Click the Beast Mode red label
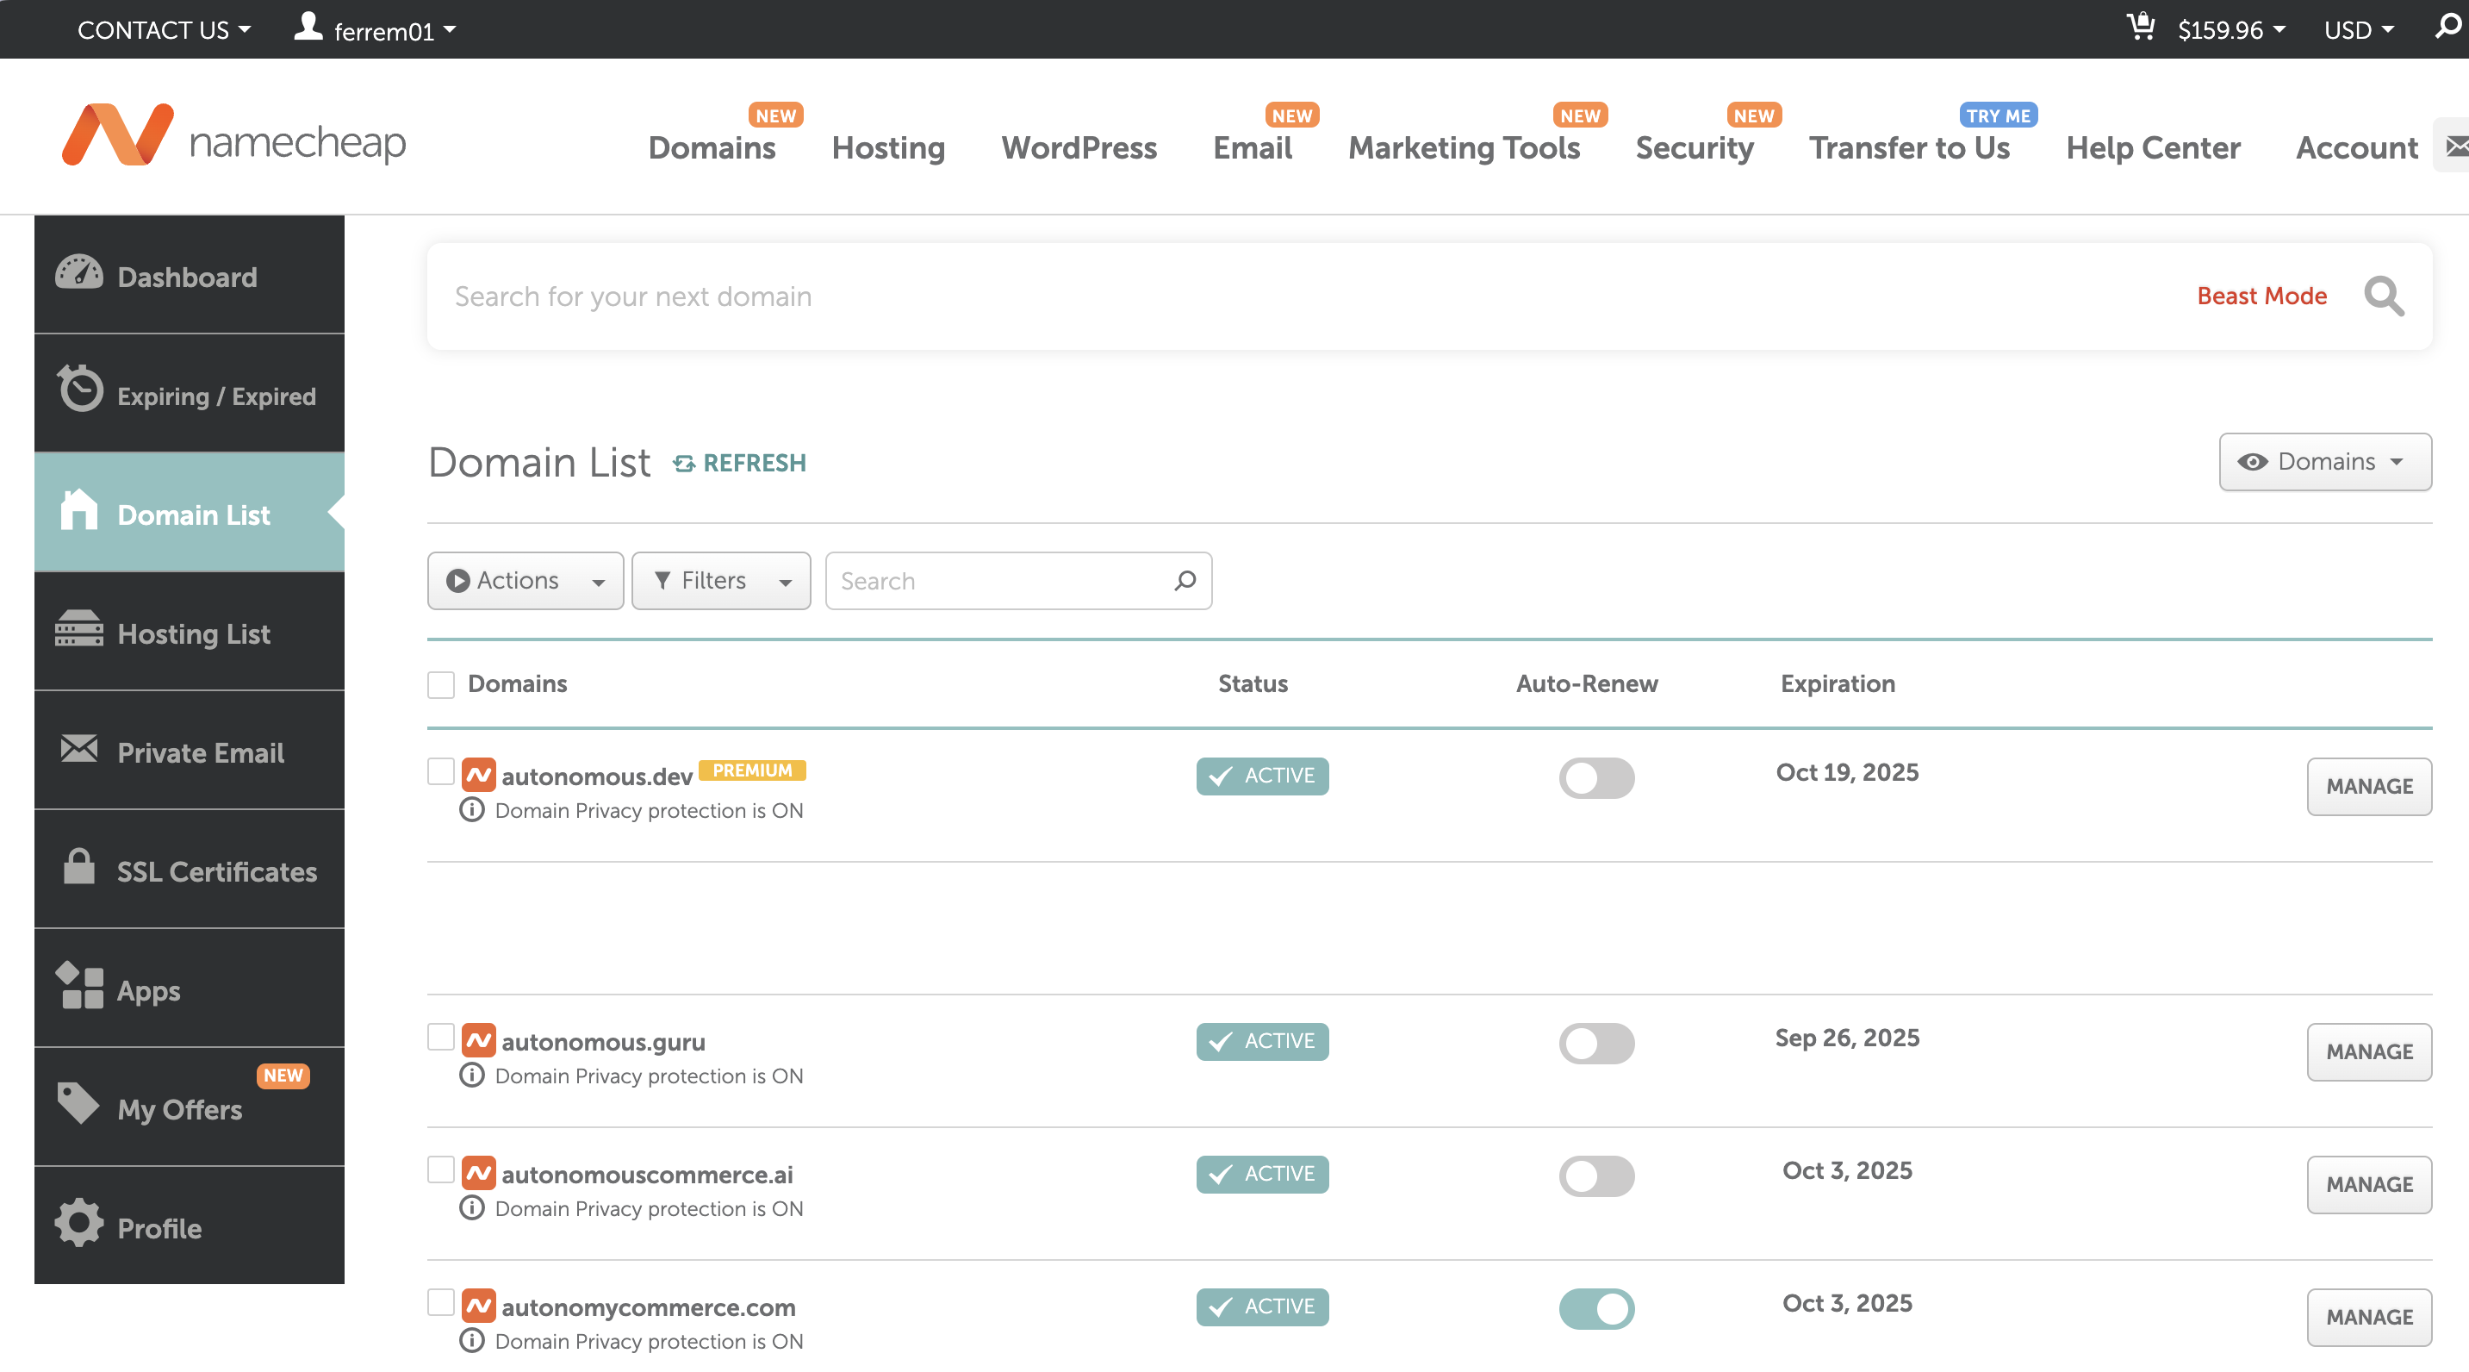Image resolution: width=2469 pixels, height=1372 pixels. click(x=2262, y=296)
